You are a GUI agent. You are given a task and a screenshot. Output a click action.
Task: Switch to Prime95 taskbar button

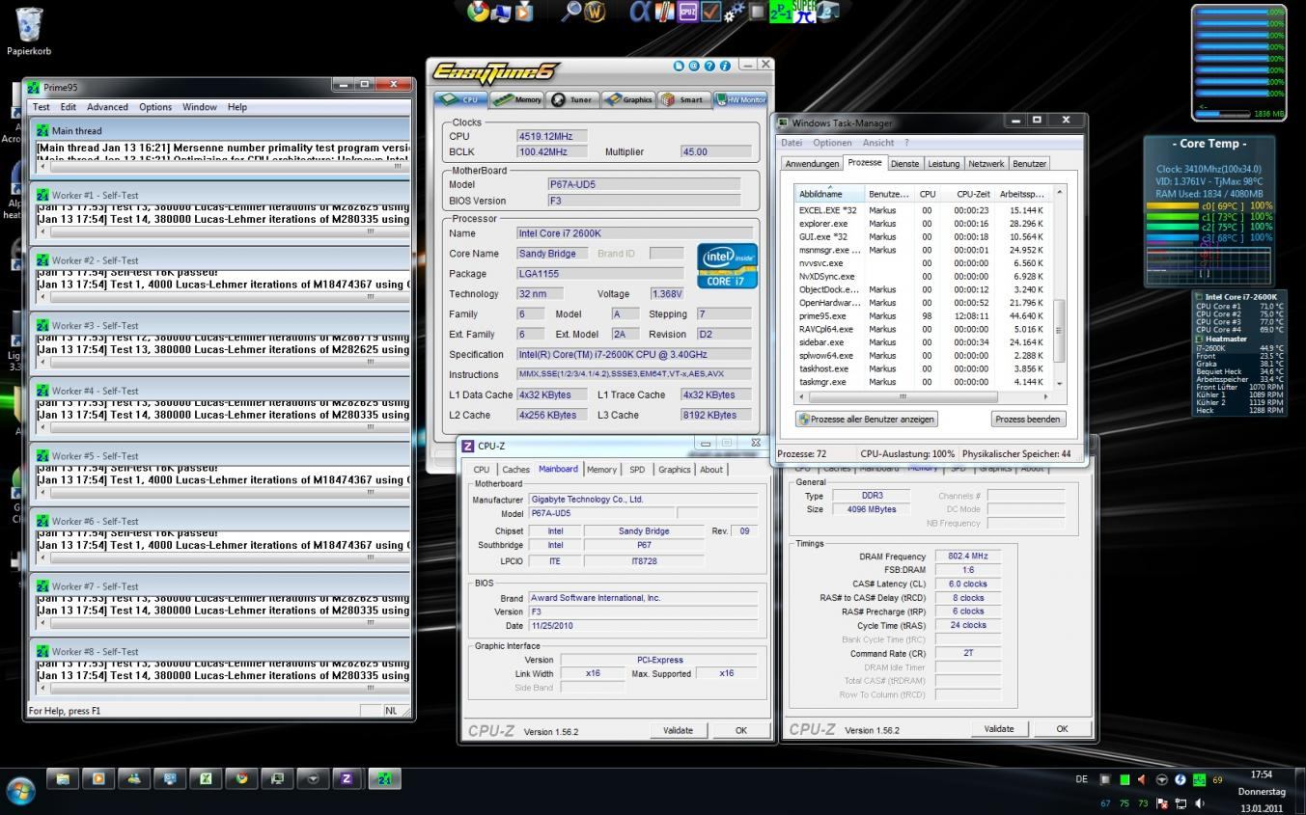point(384,778)
